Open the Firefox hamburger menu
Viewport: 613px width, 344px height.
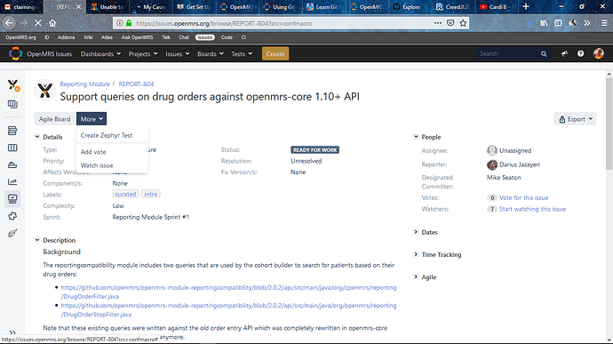(604, 23)
